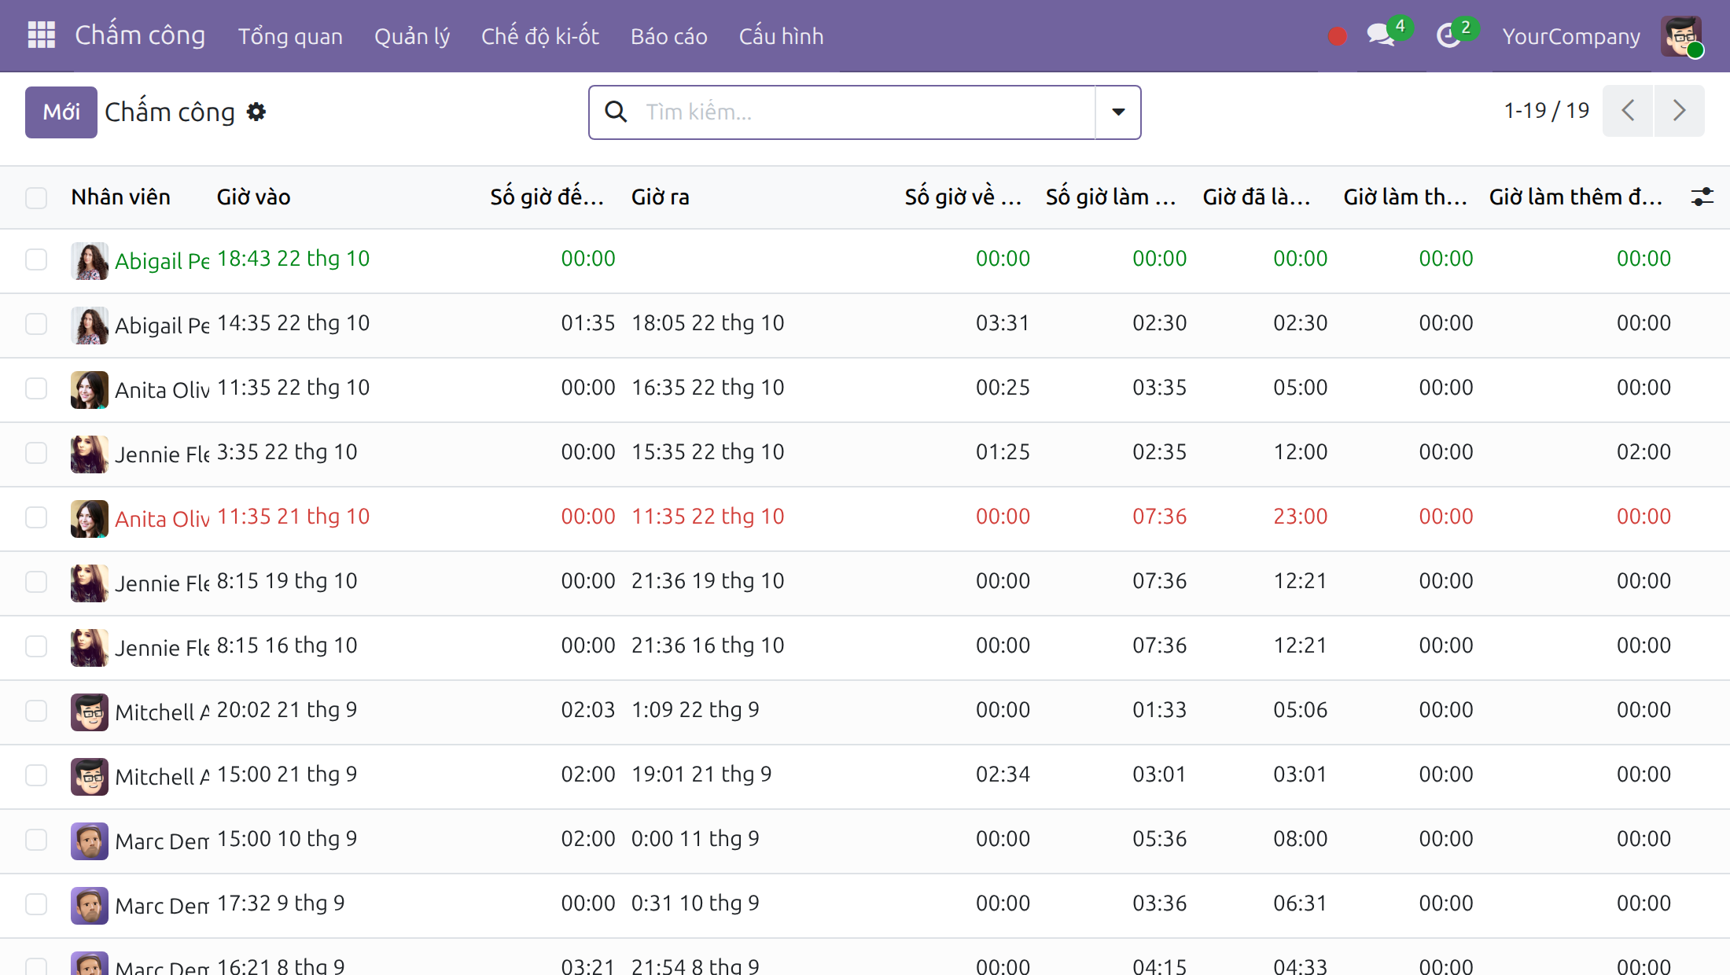This screenshot has width=1730, height=975.
Task: Open the Báo cáo menu
Action: point(669,36)
